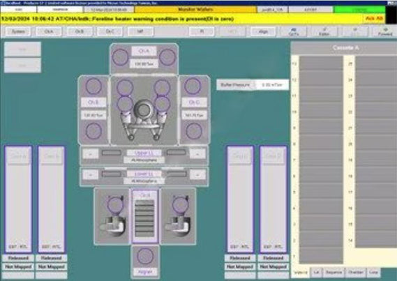Click the Forward toolbar button
This screenshot has width=397, height=281.
tap(385, 31)
